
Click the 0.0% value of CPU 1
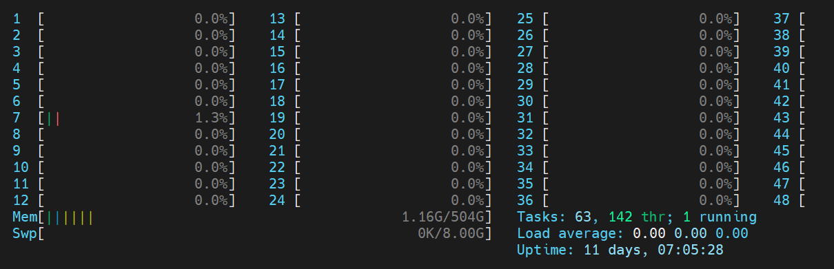(x=212, y=19)
